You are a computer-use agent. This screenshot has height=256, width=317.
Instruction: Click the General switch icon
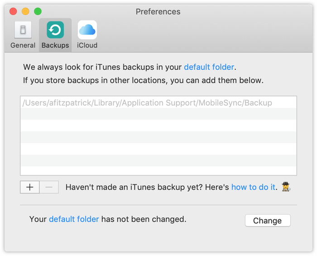23,30
